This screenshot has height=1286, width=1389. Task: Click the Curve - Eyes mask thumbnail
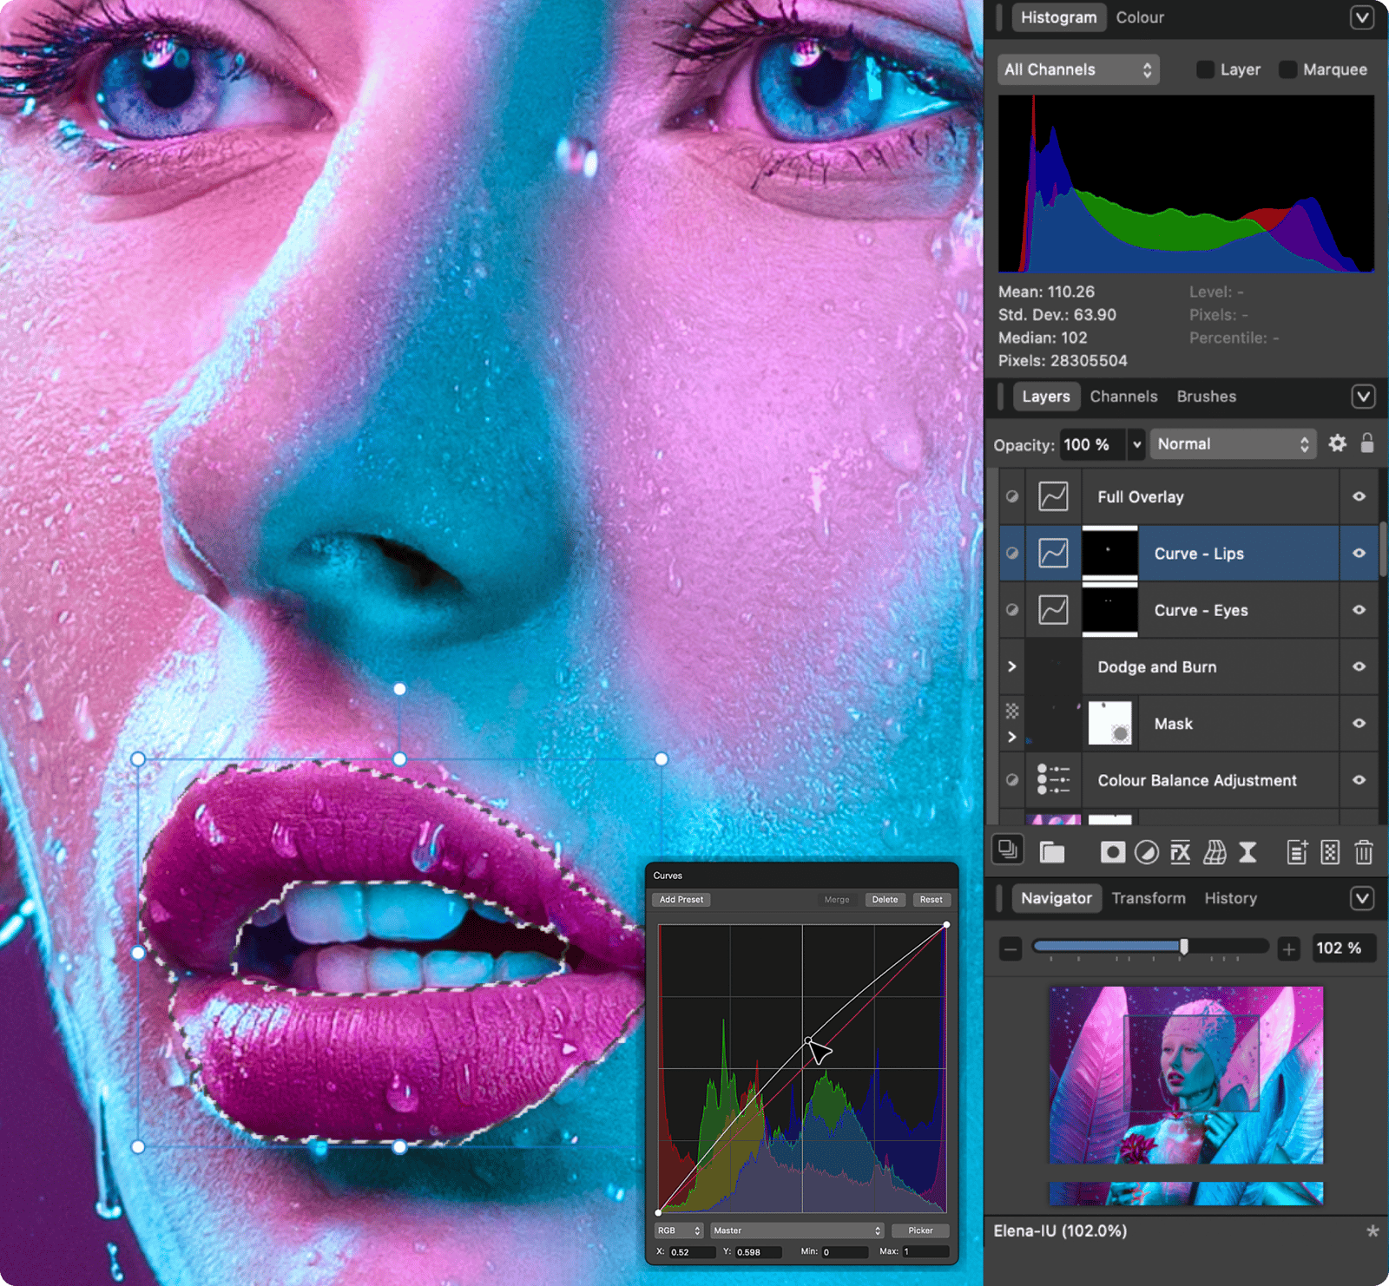1110,610
